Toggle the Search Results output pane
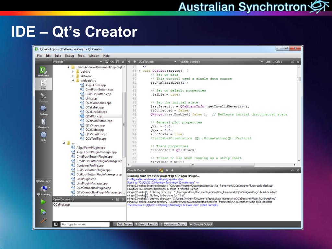Screen dimensions: 332x249 tap(146, 224)
